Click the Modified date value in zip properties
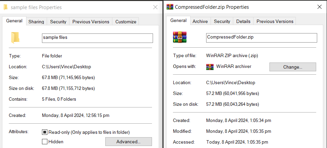Viewport: 327px width, 148px height. coord(239,131)
